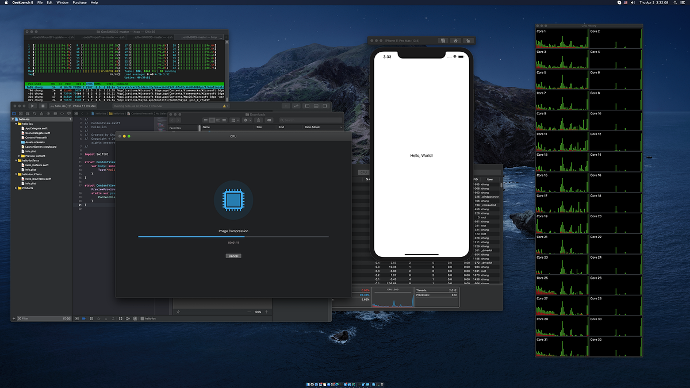Open the Finder action gear dropdown
Image resolution: width=690 pixels, height=388 pixels.
pos(247,120)
